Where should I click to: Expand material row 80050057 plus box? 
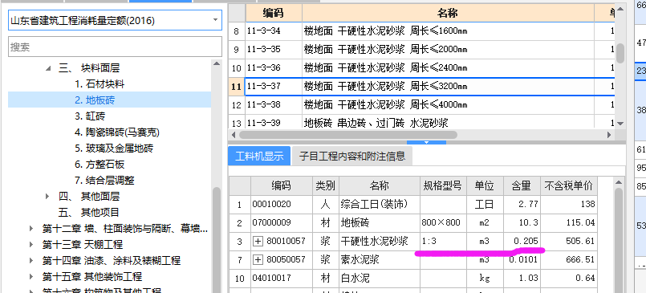(x=258, y=259)
